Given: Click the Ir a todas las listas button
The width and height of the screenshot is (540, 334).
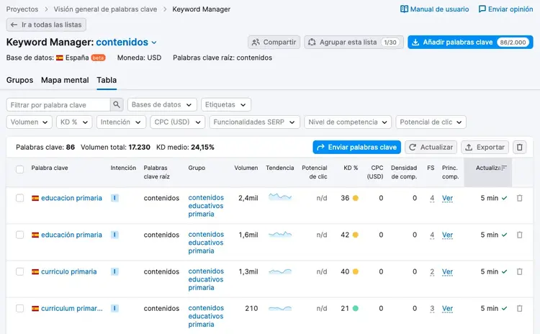Looking at the screenshot, I should (46, 24).
